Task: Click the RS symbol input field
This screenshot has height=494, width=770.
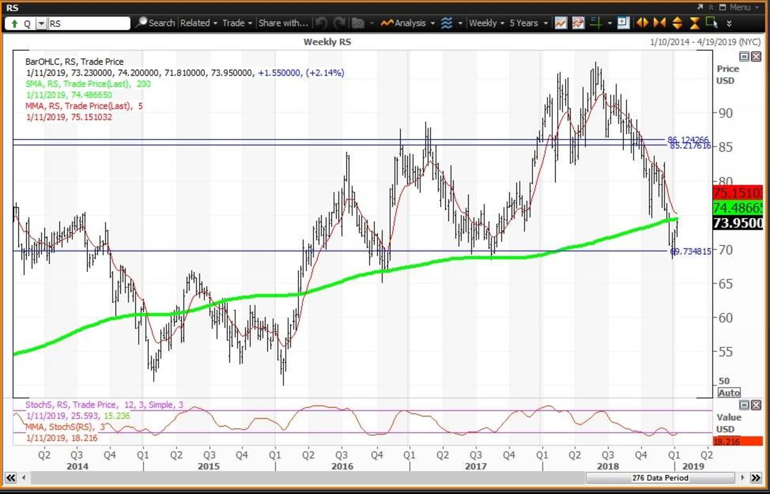Action: tap(89, 23)
